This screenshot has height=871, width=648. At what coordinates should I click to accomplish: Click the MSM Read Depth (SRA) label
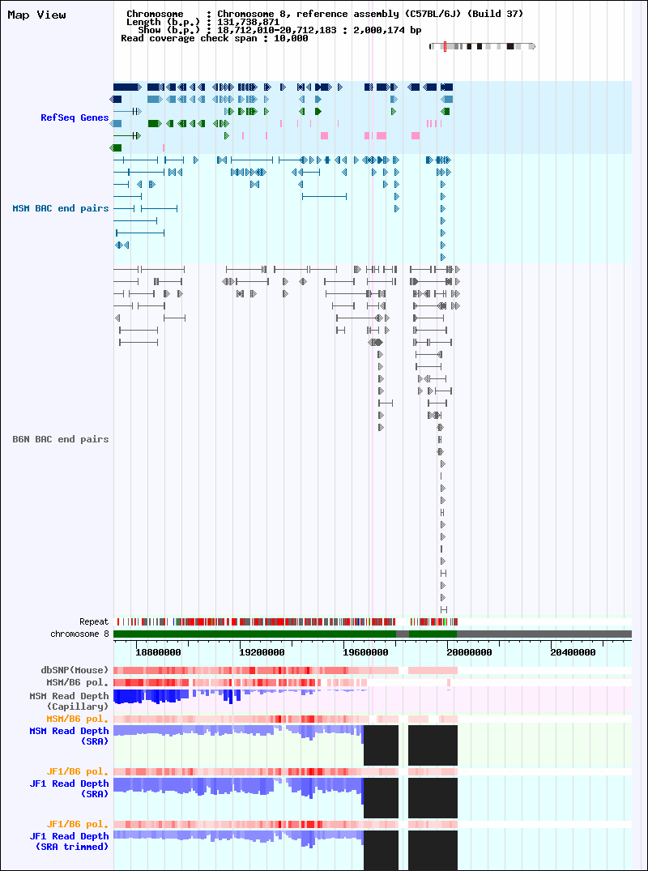click(x=70, y=736)
